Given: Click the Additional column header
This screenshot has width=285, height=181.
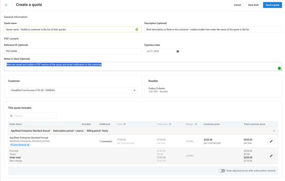Looking at the screenshot, I should (105, 124).
